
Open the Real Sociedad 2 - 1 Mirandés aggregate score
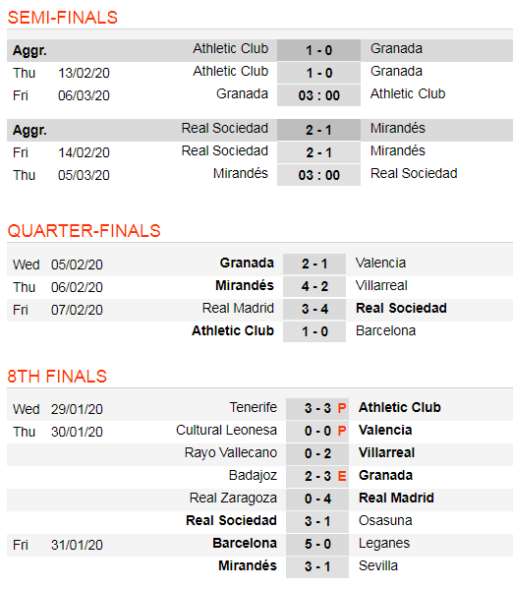click(x=318, y=130)
